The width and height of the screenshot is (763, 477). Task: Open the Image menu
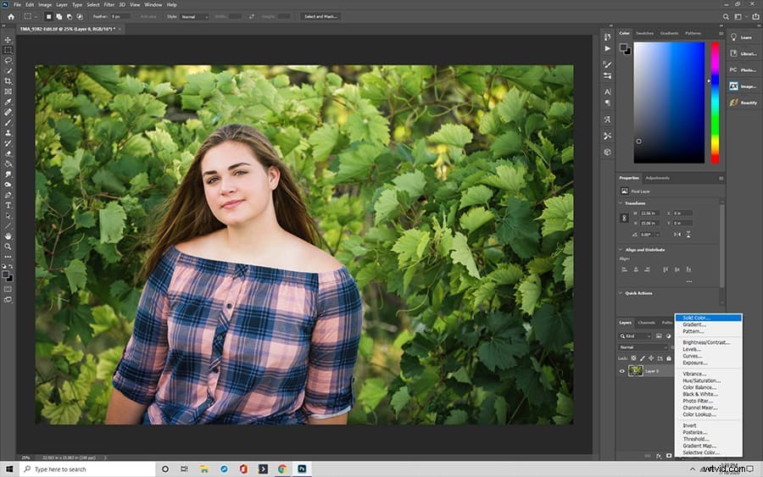[45, 4]
